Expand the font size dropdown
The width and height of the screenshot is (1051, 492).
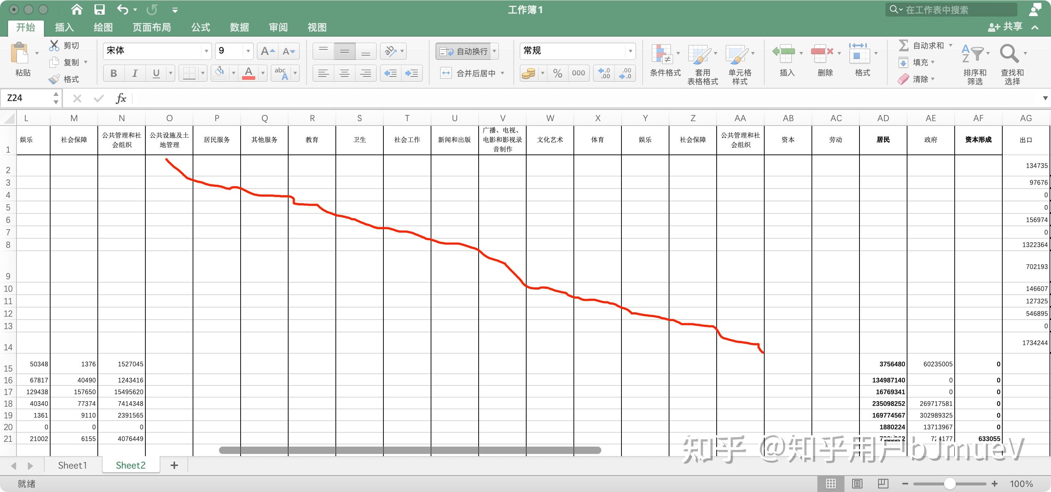pos(248,51)
